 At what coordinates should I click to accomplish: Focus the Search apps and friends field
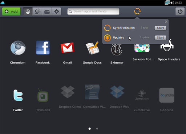tap(93, 11)
